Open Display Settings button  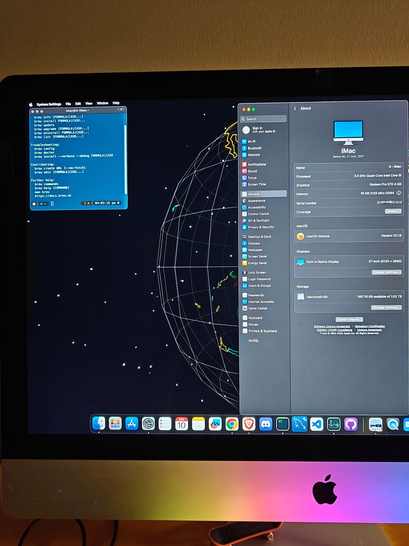(x=386, y=272)
